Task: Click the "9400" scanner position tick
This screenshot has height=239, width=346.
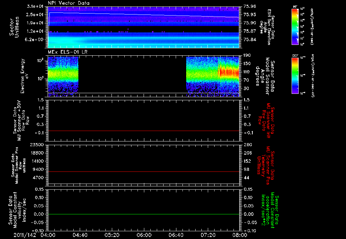Action: coord(38,169)
